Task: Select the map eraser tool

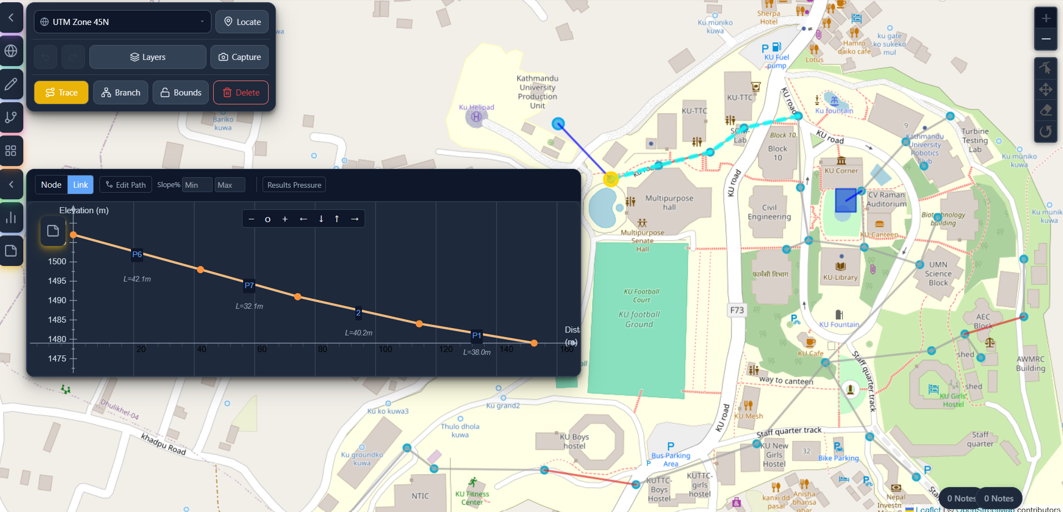Action: pyautogui.click(x=1046, y=110)
